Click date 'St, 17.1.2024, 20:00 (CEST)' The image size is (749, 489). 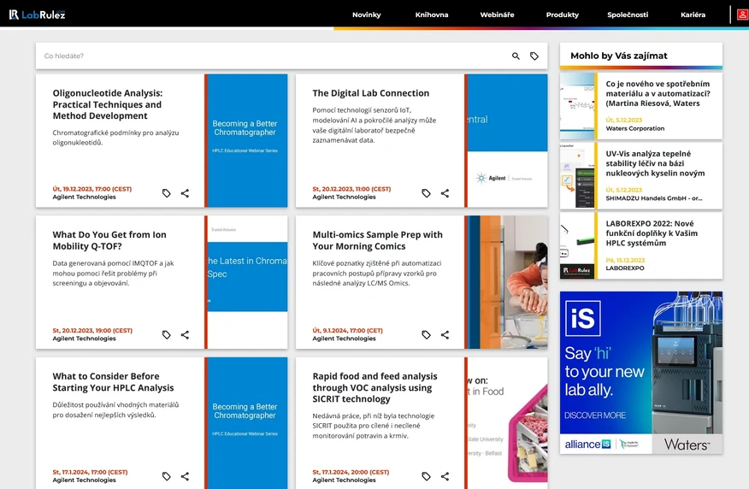tap(351, 472)
